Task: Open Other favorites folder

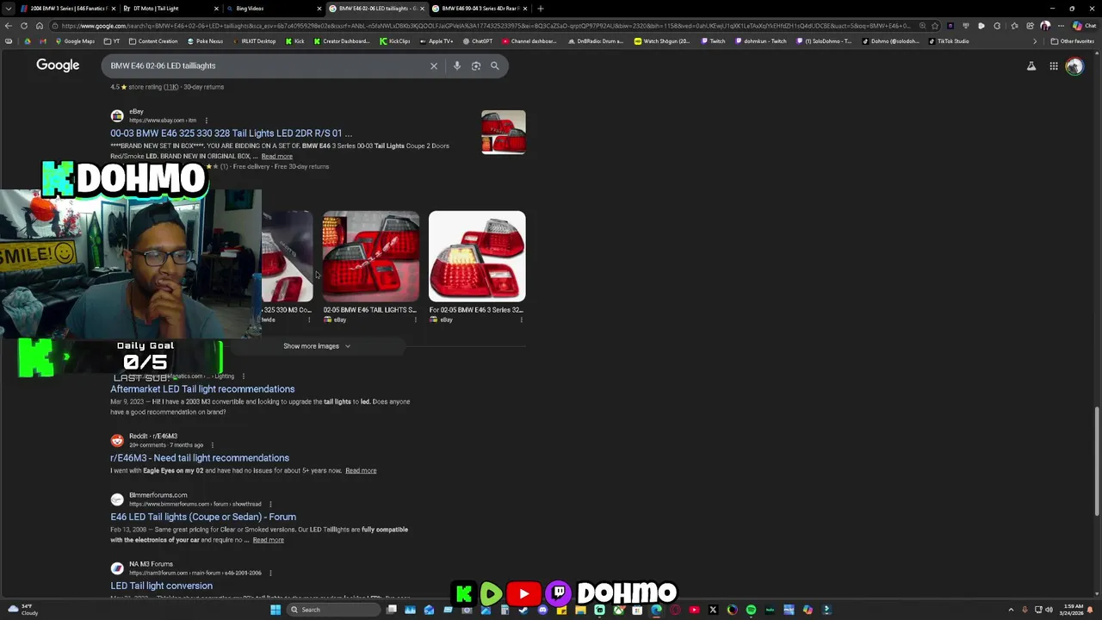Action: [1073, 41]
